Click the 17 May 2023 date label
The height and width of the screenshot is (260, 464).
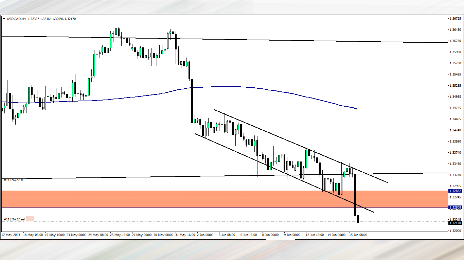(11, 235)
